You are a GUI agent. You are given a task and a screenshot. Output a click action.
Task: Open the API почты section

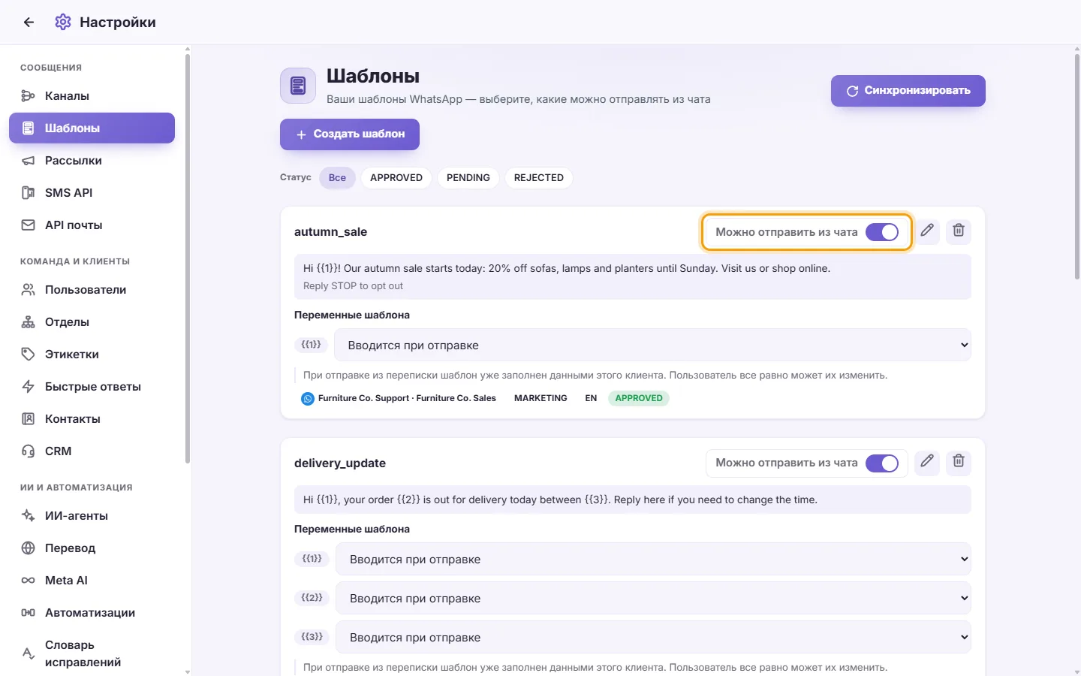92,225
